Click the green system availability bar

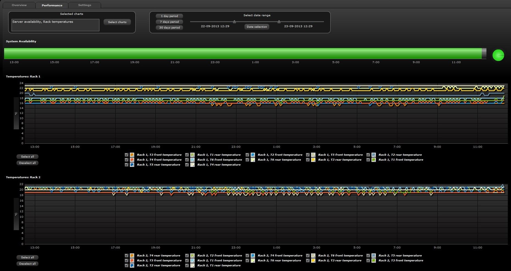click(x=243, y=53)
